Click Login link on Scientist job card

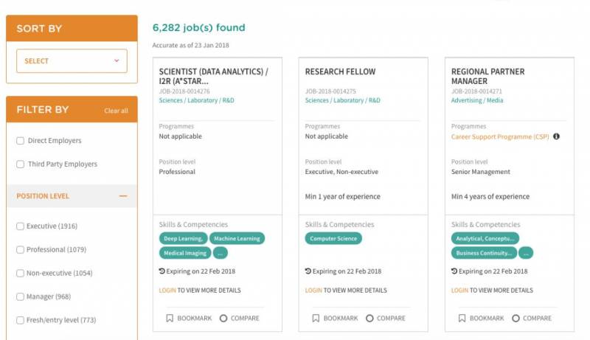pyautogui.click(x=167, y=291)
